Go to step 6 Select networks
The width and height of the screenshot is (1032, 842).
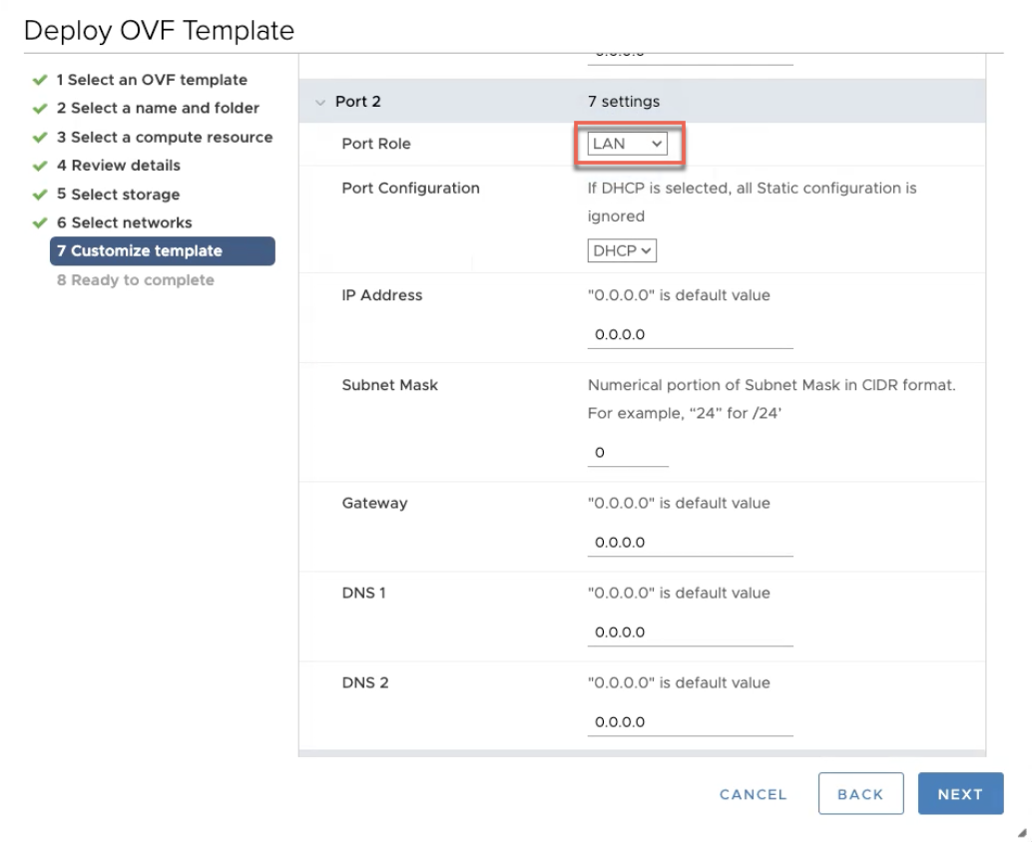click(124, 222)
